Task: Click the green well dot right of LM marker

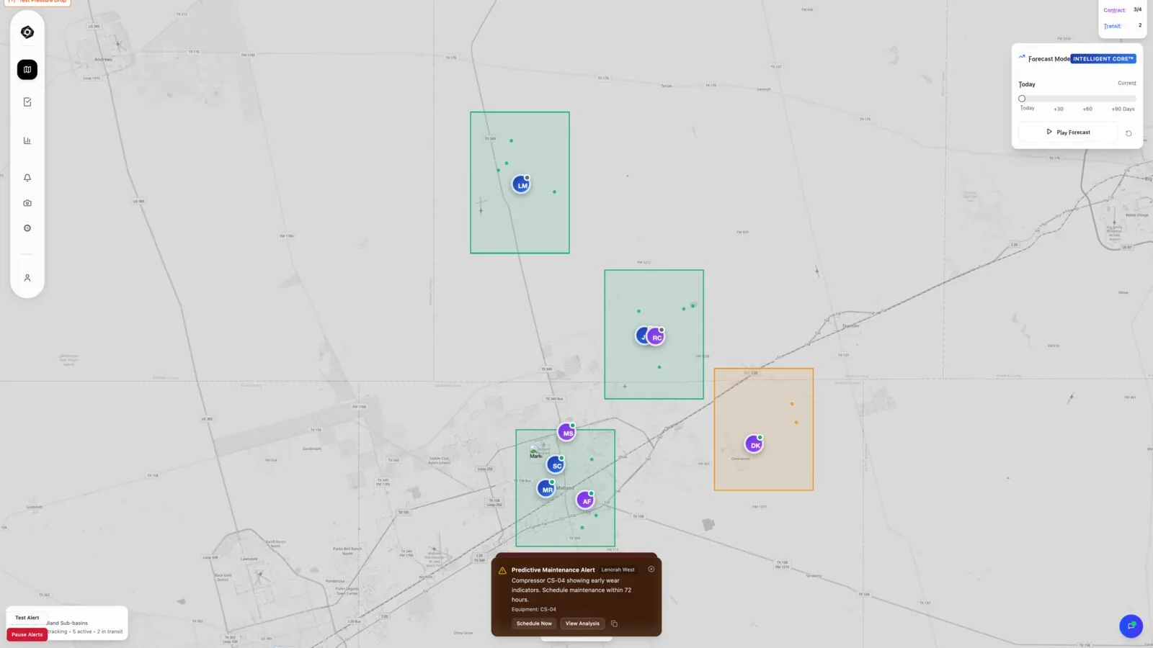Action: tap(554, 192)
